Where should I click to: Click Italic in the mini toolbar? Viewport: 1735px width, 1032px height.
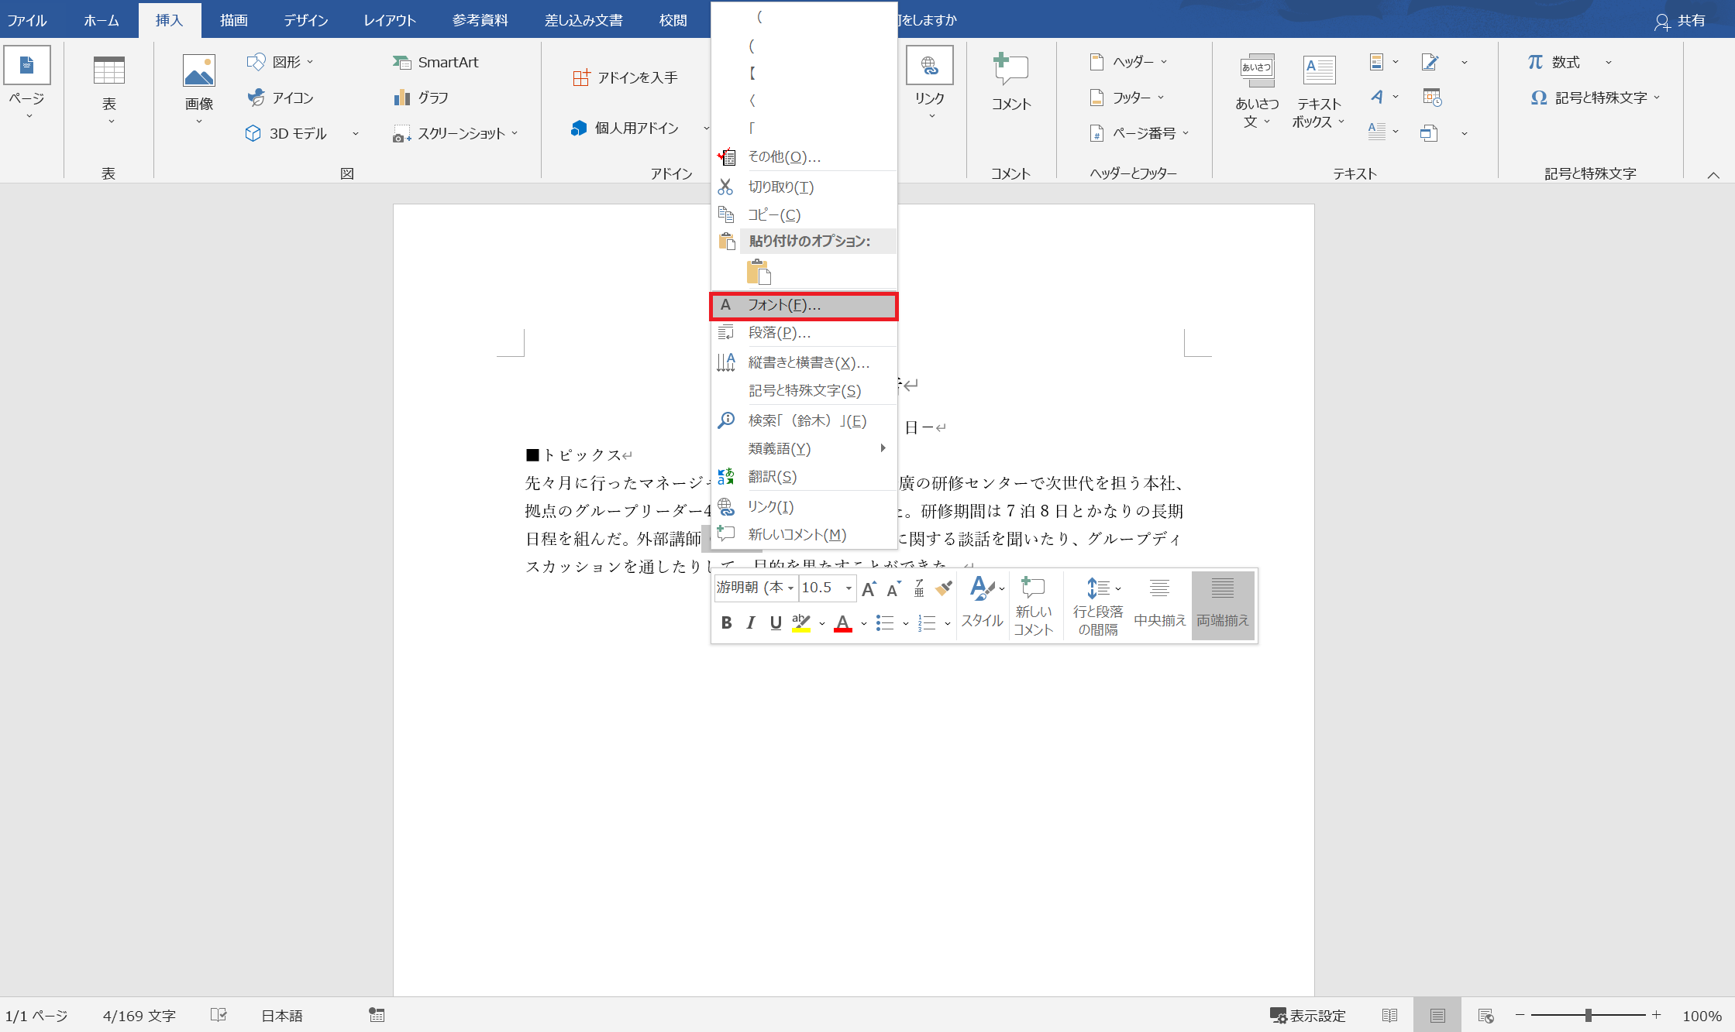(x=750, y=623)
